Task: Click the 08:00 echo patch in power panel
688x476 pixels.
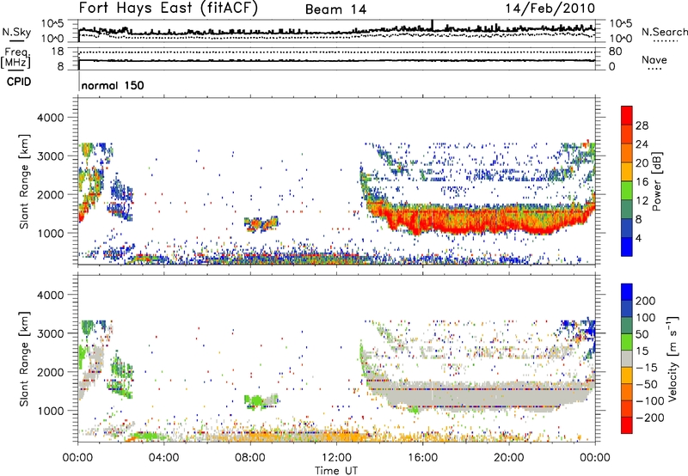Action: click(x=261, y=224)
